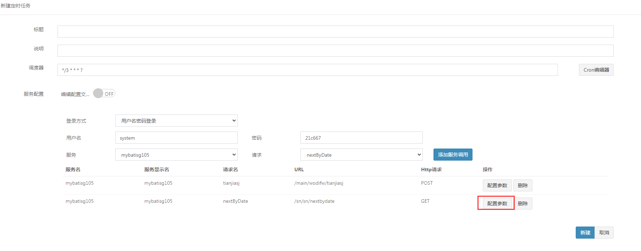Focus the 说明 input field
Viewport: 641px width, 251px height.
click(x=336, y=51)
